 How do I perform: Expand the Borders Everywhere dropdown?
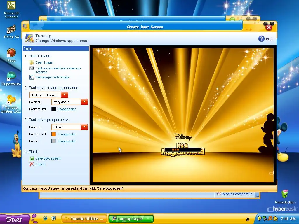coord(84,102)
